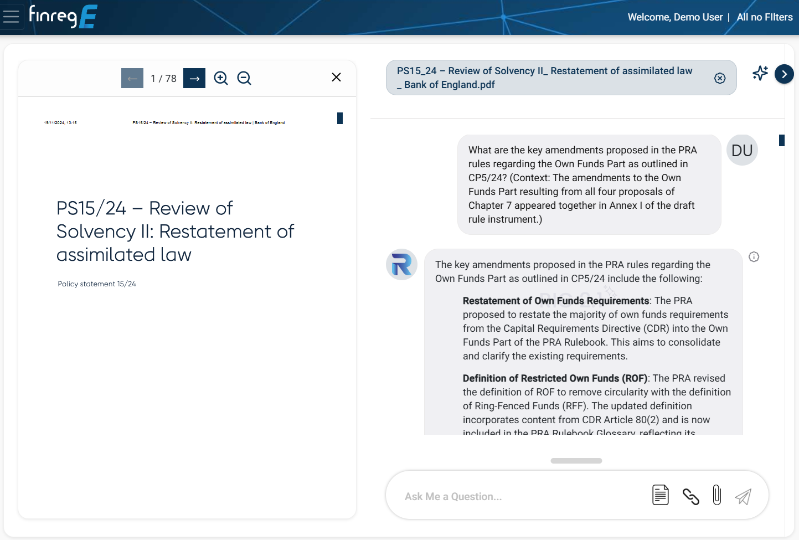Click the Definition of Restricted Own Funds heading
The image size is (799, 540).
(555, 378)
